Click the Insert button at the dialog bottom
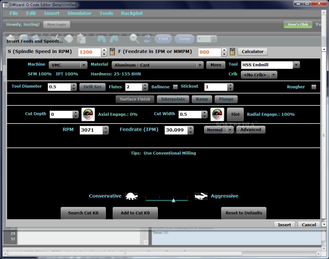This screenshot has width=329, height=259. pos(284,225)
